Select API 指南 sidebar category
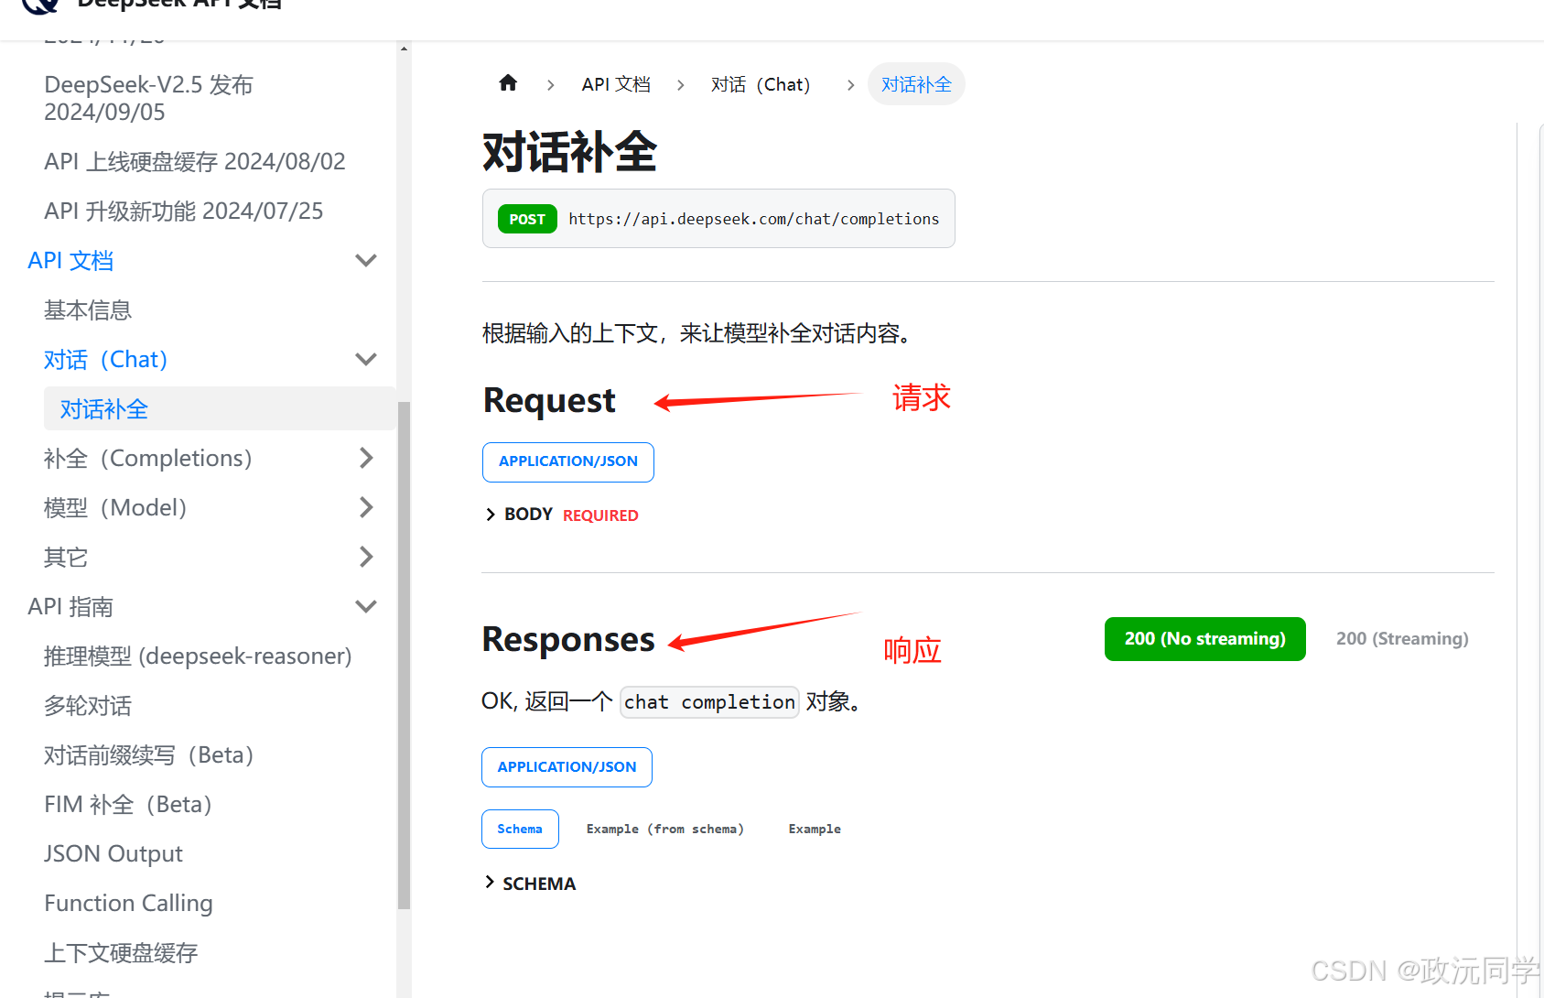 (x=70, y=606)
